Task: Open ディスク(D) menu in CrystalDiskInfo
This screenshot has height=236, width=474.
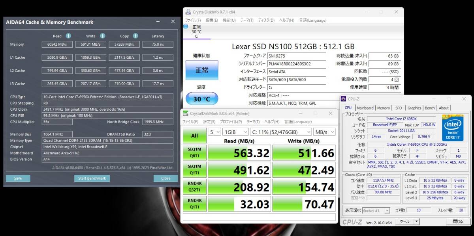Action: click(267, 20)
